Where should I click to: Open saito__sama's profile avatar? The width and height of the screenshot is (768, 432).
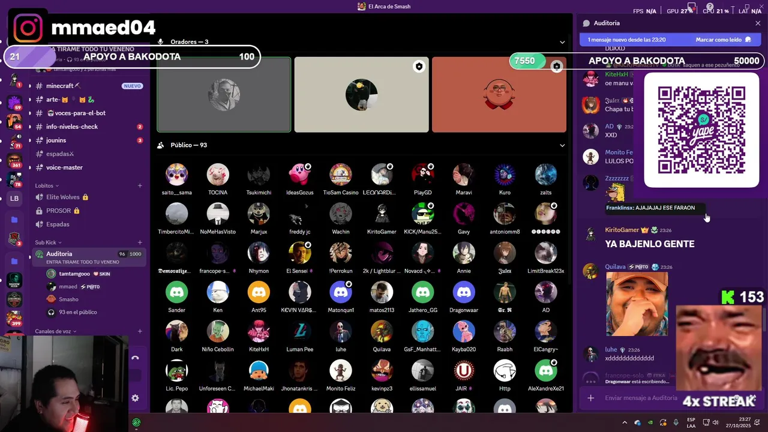[176, 175]
